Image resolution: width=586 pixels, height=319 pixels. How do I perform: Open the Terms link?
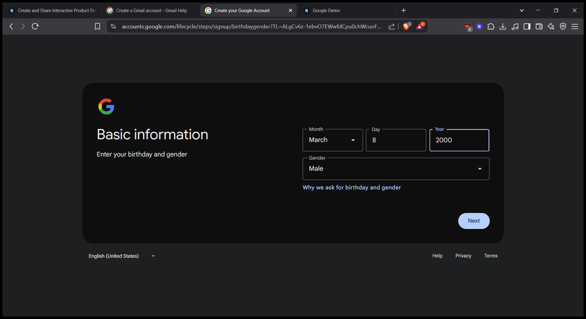click(x=491, y=256)
